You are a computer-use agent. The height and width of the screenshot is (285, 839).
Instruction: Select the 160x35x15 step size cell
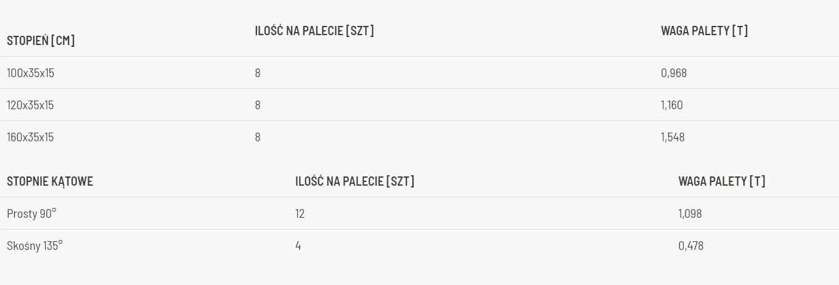pyautogui.click(x=30, y=137)
